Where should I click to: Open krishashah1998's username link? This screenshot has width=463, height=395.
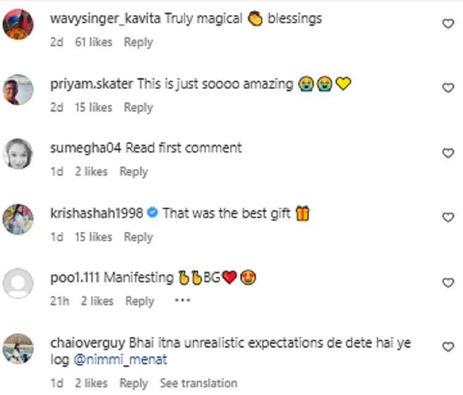pos(96,214)
